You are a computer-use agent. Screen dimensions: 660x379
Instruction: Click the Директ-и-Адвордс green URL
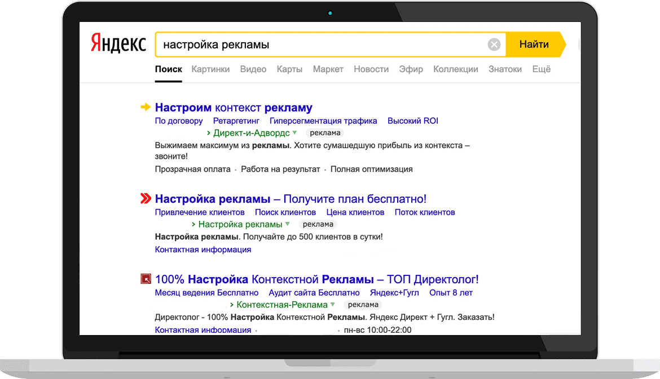pos(251,133)
